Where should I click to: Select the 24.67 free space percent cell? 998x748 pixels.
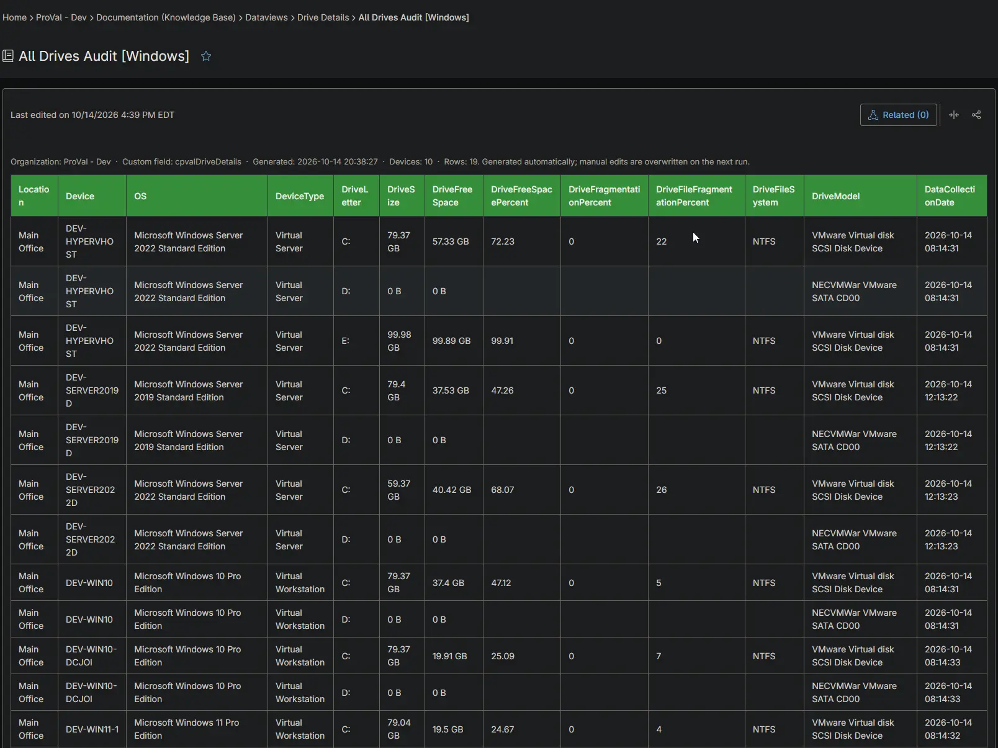(x=521, y=729)
